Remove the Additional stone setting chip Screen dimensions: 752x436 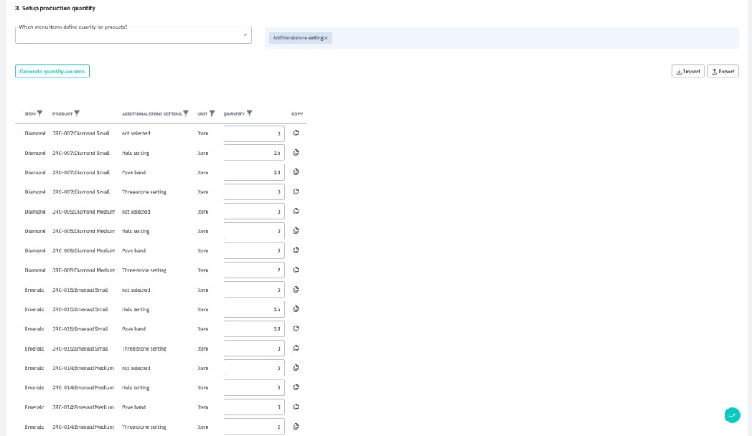(x=326, y=38)
